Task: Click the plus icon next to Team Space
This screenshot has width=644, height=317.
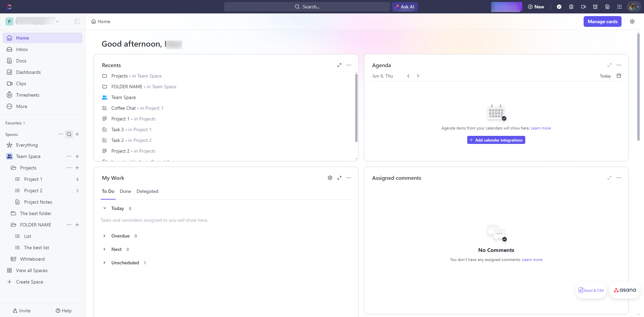Action: [77, 156]
